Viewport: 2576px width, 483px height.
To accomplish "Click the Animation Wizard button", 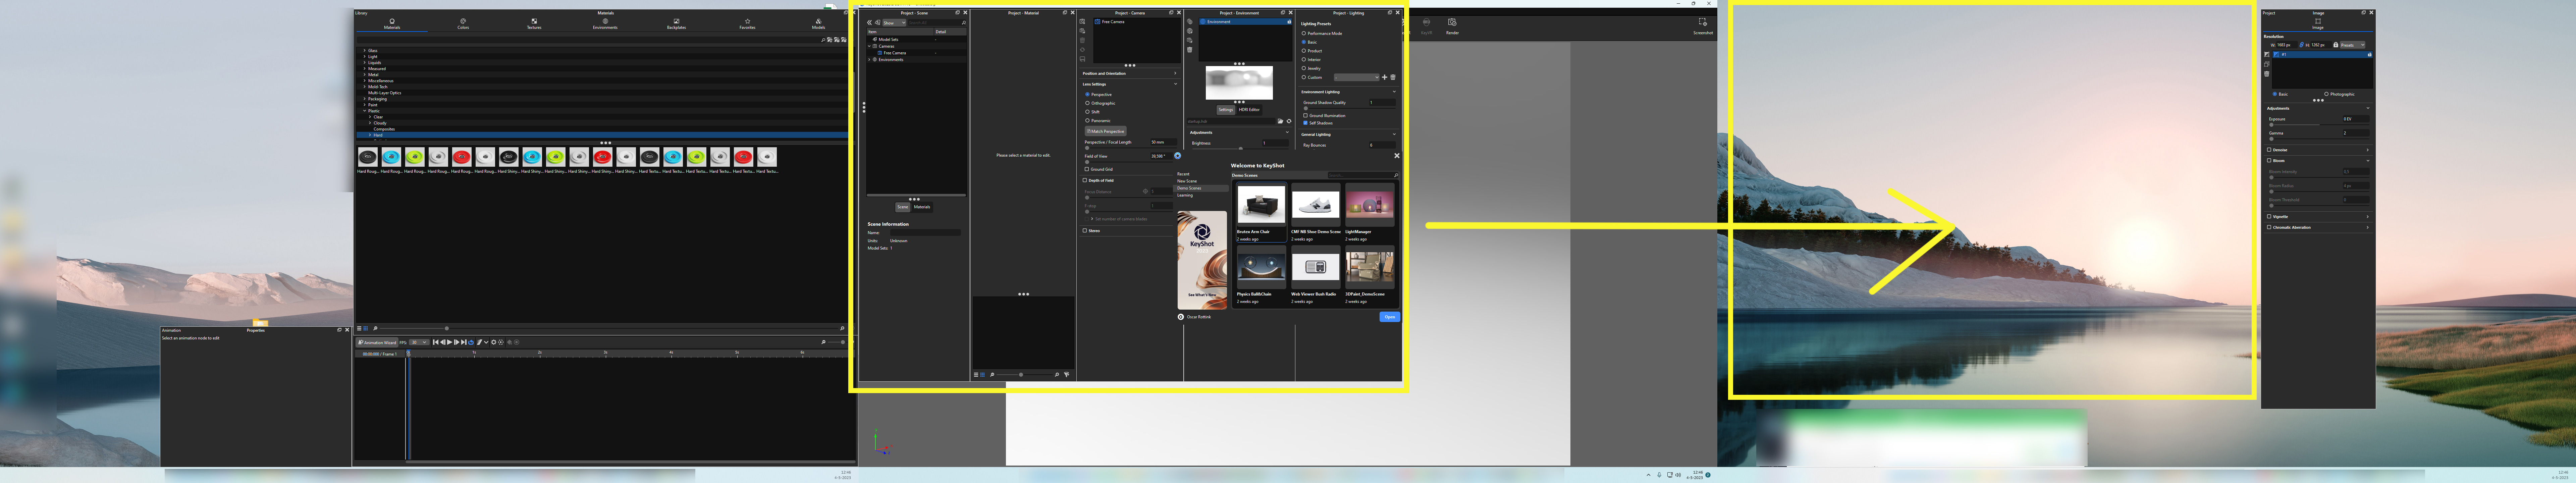I will 377,342.
